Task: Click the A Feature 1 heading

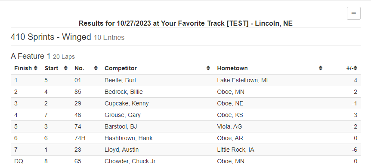Action: [x=31, y=56]
